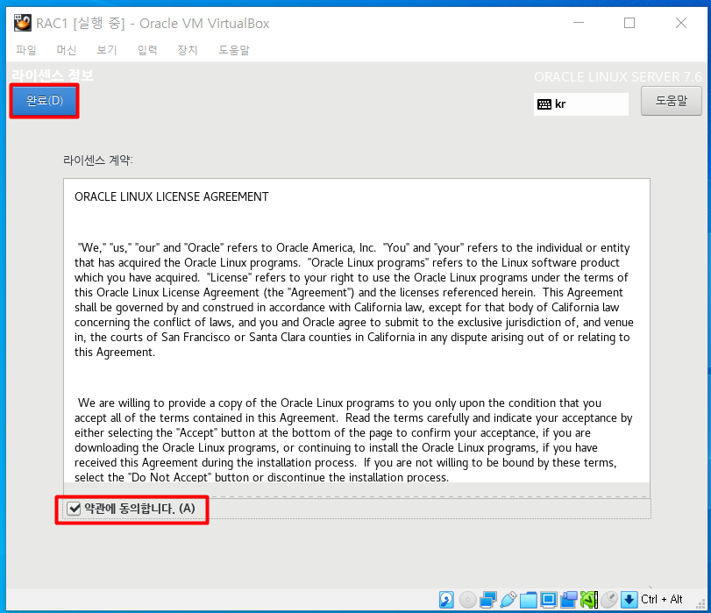
Task: Click the 완료(D) button
Action: [45, 100]
